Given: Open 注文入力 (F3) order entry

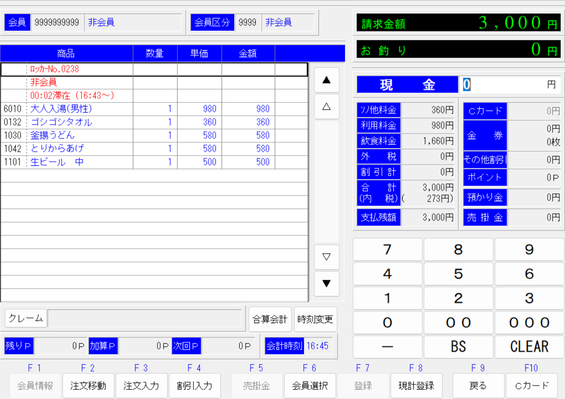Looking at the screenshot, I should click(141, 386).
